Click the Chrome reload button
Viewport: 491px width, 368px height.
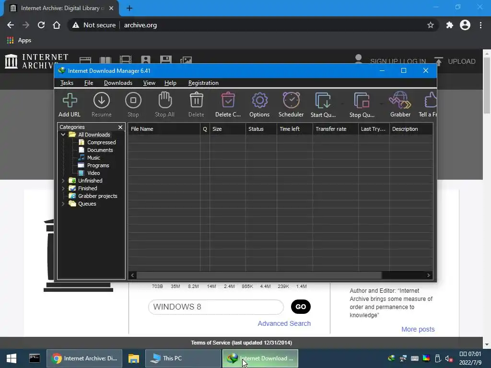41,25
